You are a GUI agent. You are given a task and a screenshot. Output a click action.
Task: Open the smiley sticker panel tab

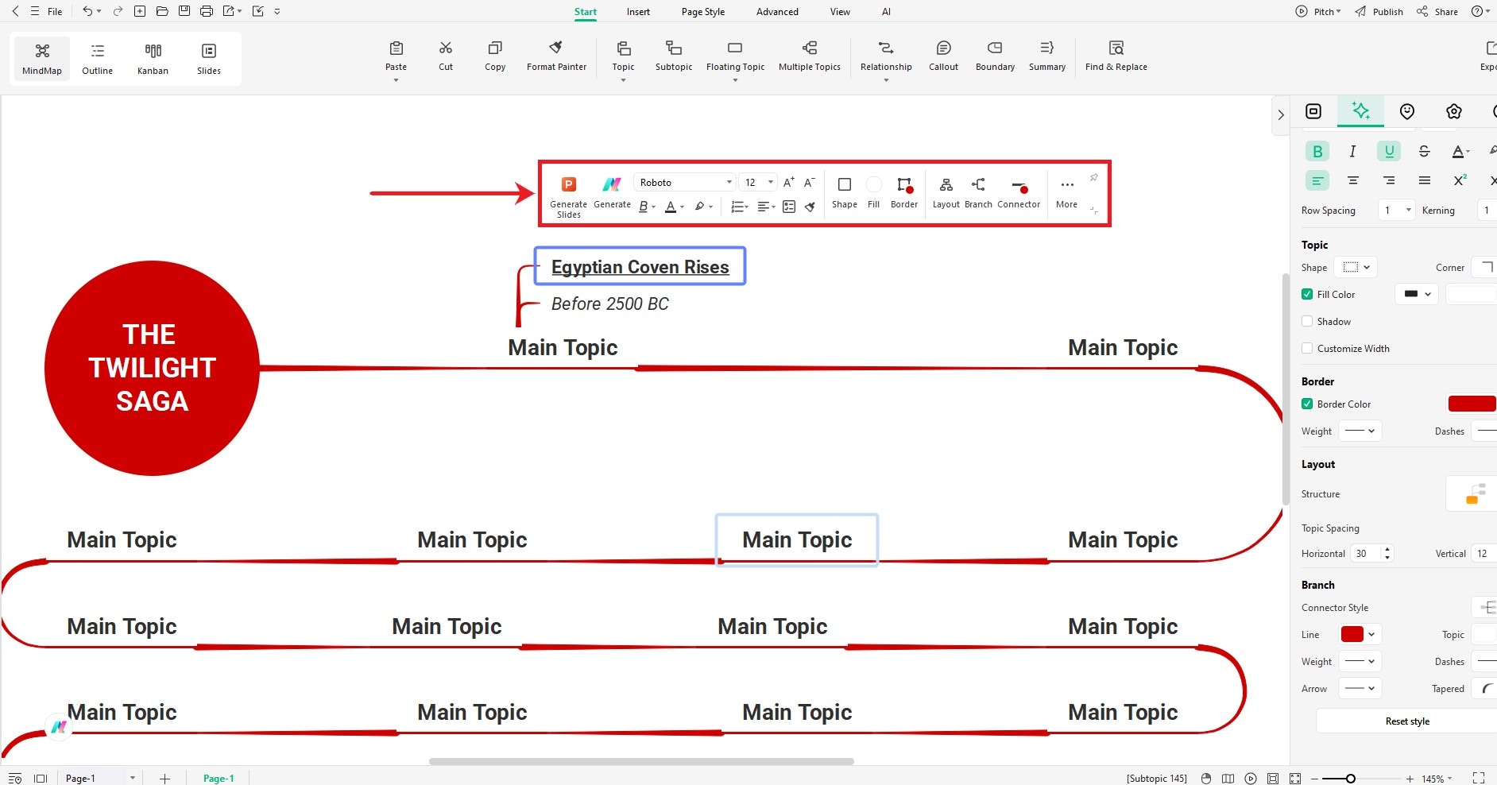(1407, 111)
